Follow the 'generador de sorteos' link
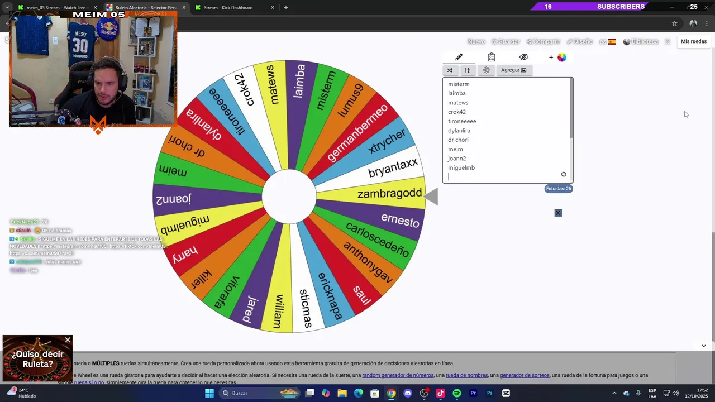The width and height of the screenshot is (715, 402). tap(525, 375)
